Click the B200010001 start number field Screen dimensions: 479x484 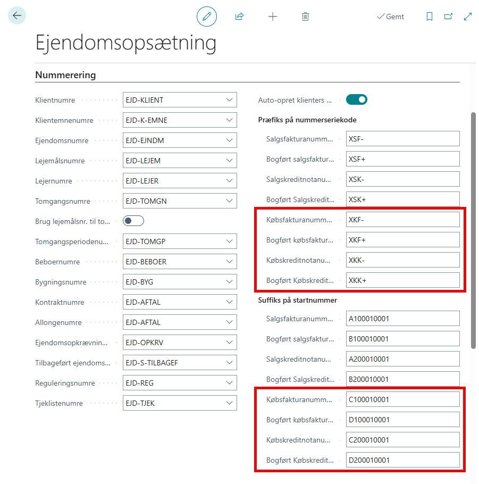click(x=403, y=379)
